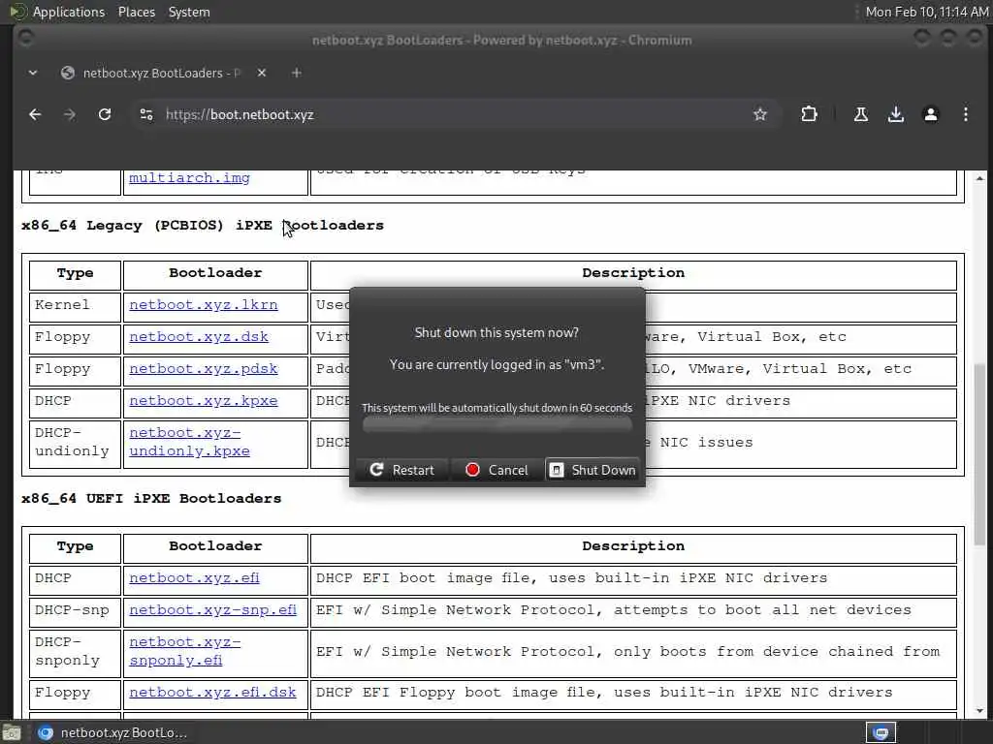Open the multiarch.img link
The width and height of the screenshot is (993, 744).
coord(189,178)
